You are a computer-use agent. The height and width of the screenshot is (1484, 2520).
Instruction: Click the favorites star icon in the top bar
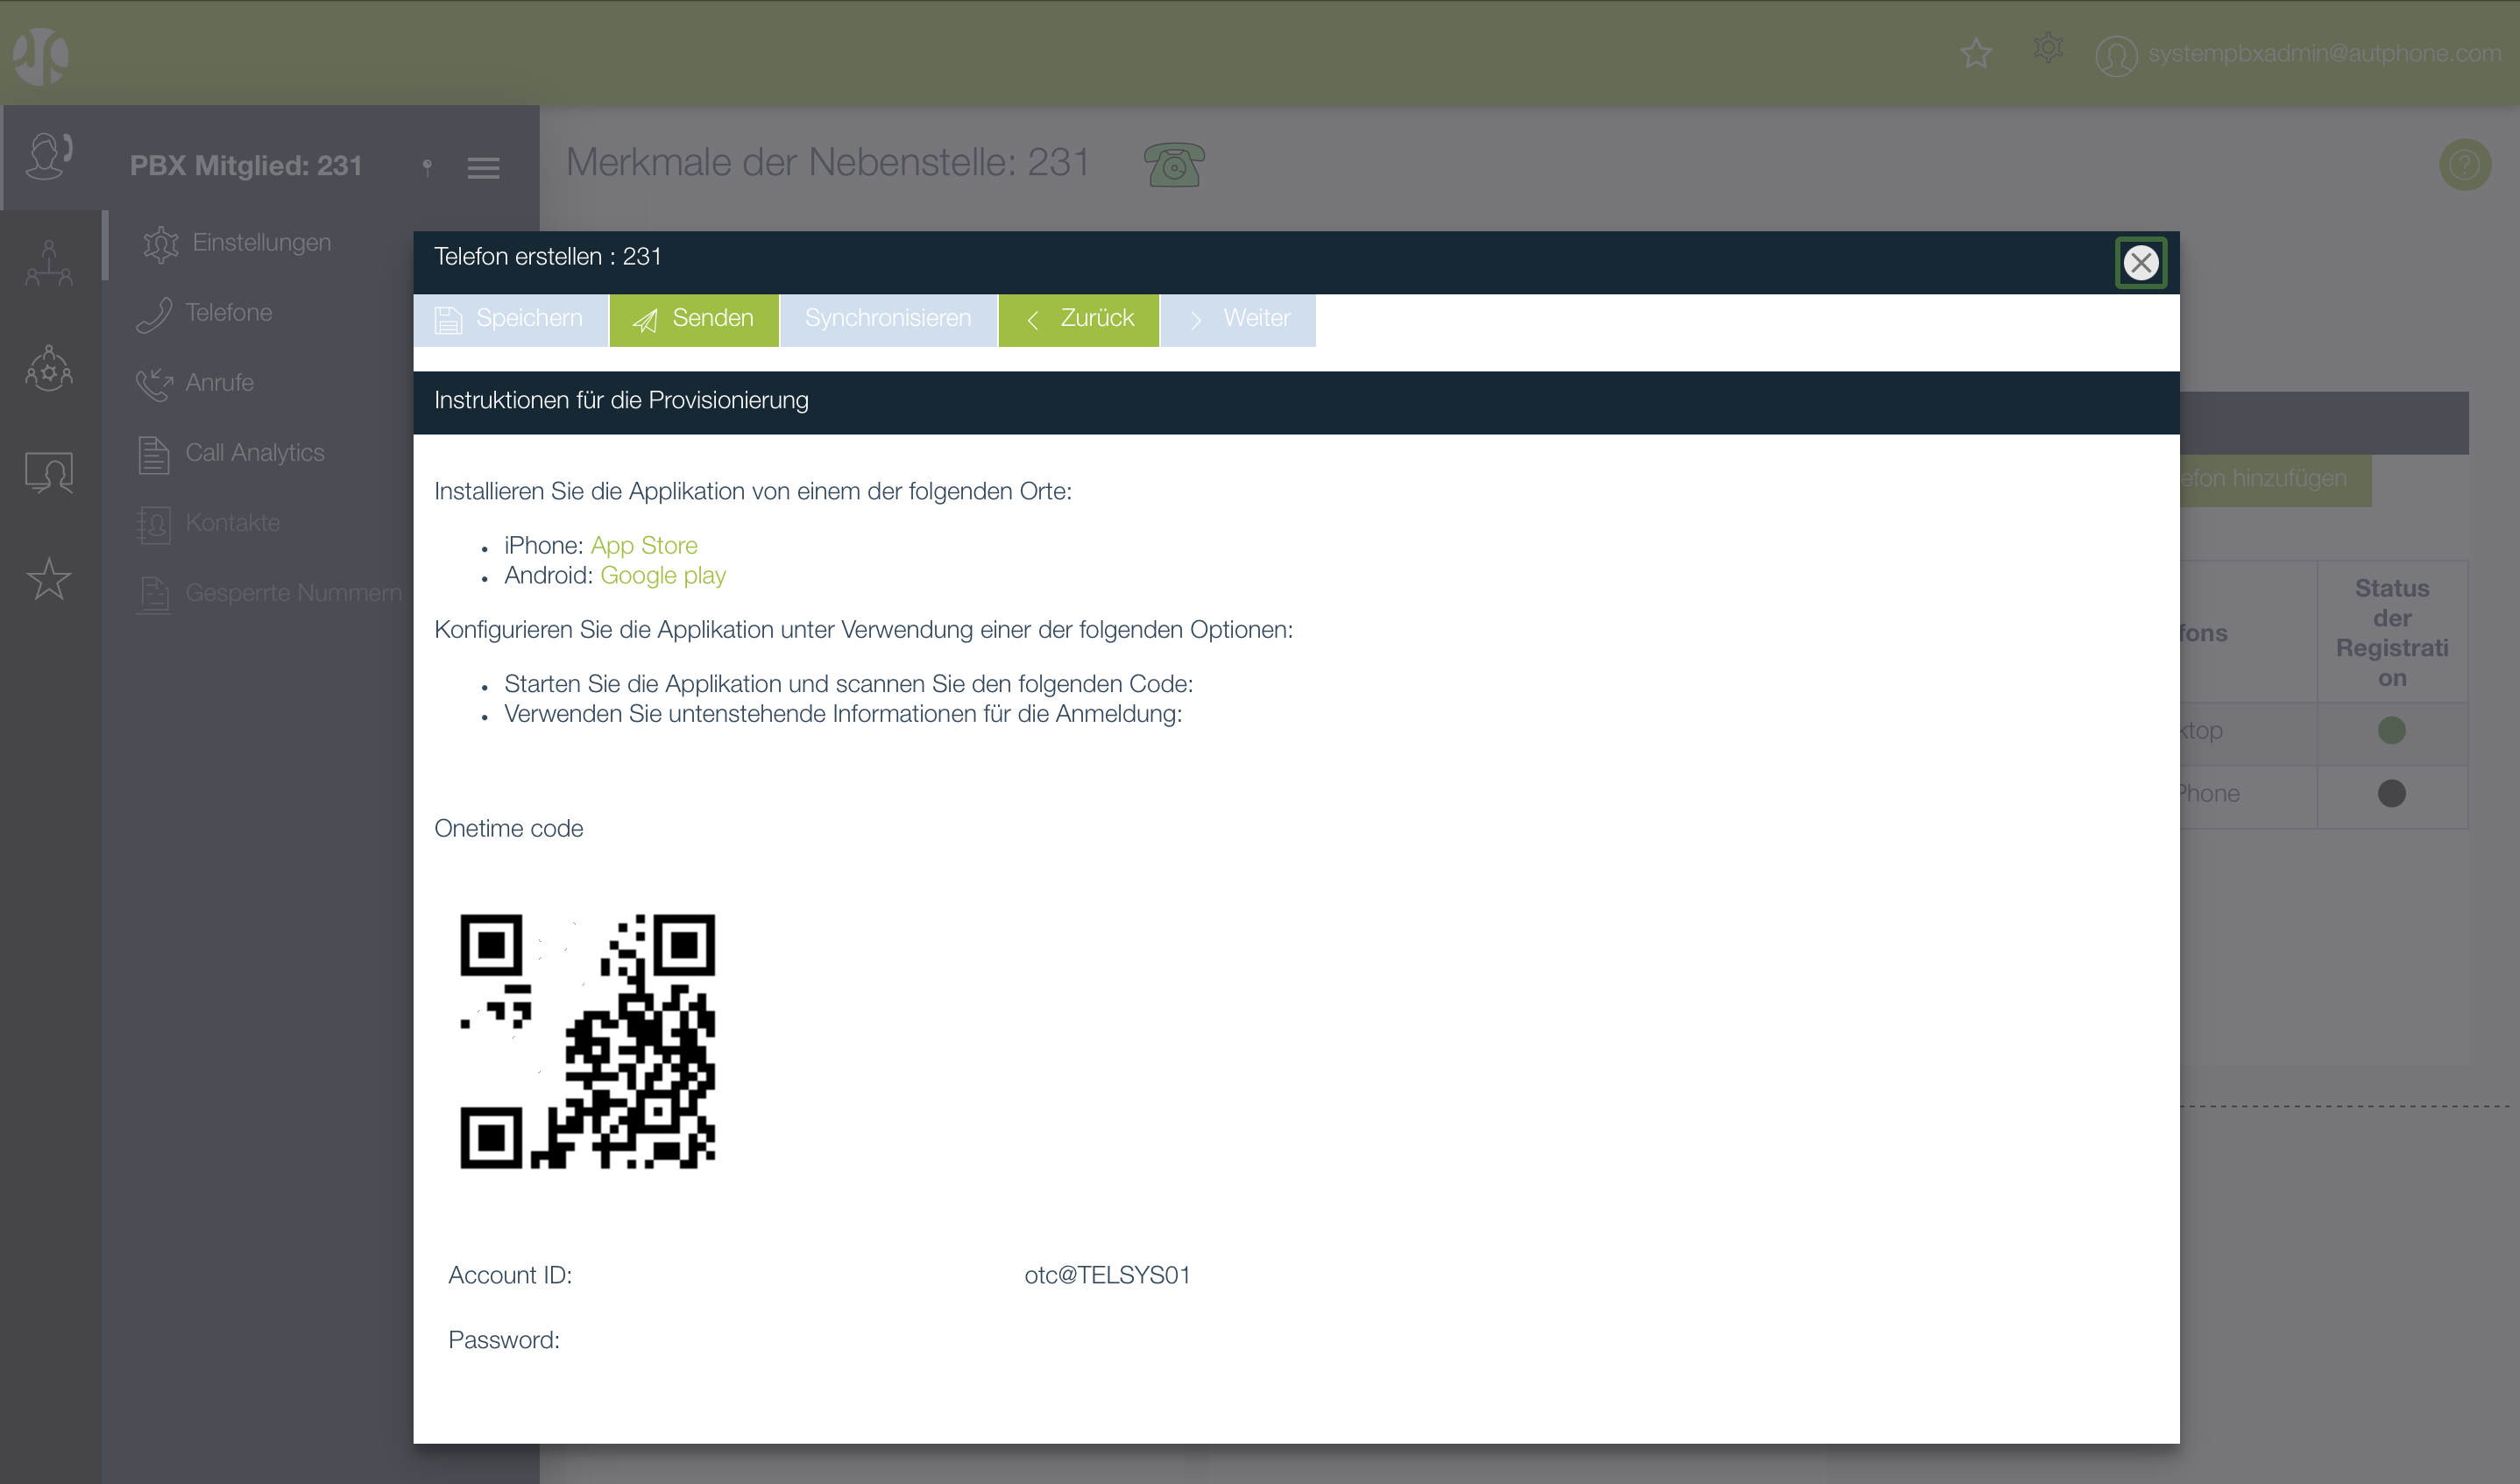(x=1975, y=53)
